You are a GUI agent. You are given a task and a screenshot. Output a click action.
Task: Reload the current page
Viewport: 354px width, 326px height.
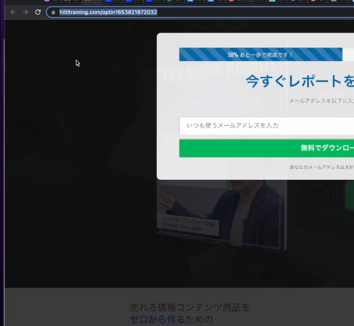pyautogui.click(x=38, y=12)
